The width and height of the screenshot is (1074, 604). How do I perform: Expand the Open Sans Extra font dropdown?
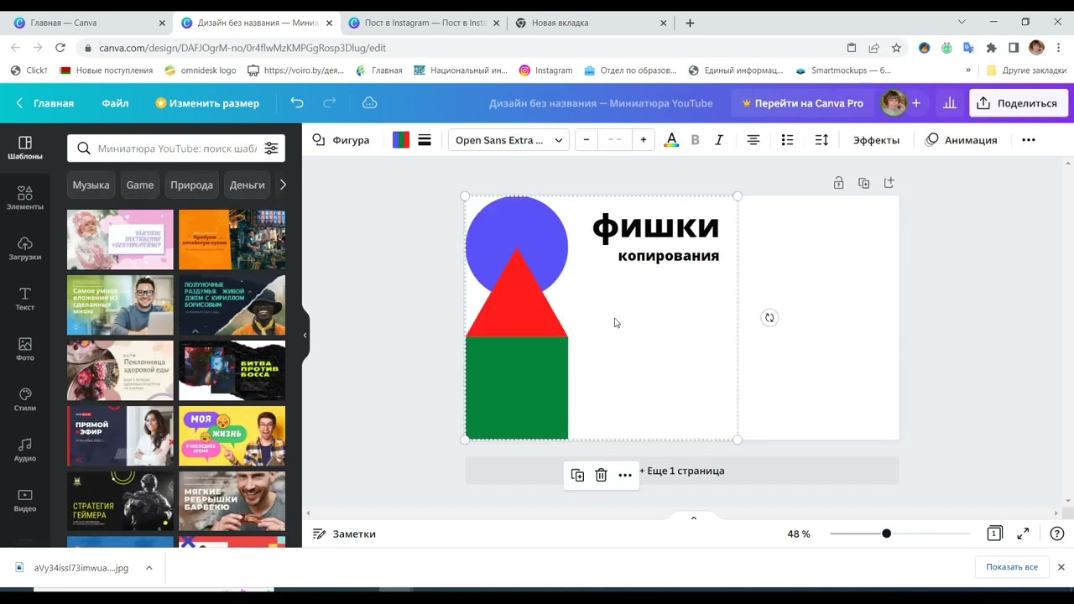pyautogui.click(x=508, y=140)
